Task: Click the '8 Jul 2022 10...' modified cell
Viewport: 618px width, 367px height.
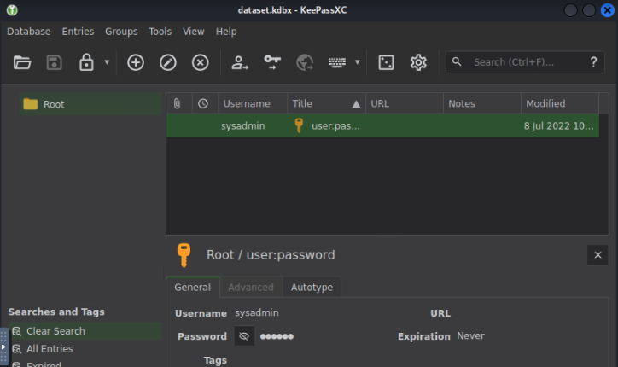Action: [558, 126]
